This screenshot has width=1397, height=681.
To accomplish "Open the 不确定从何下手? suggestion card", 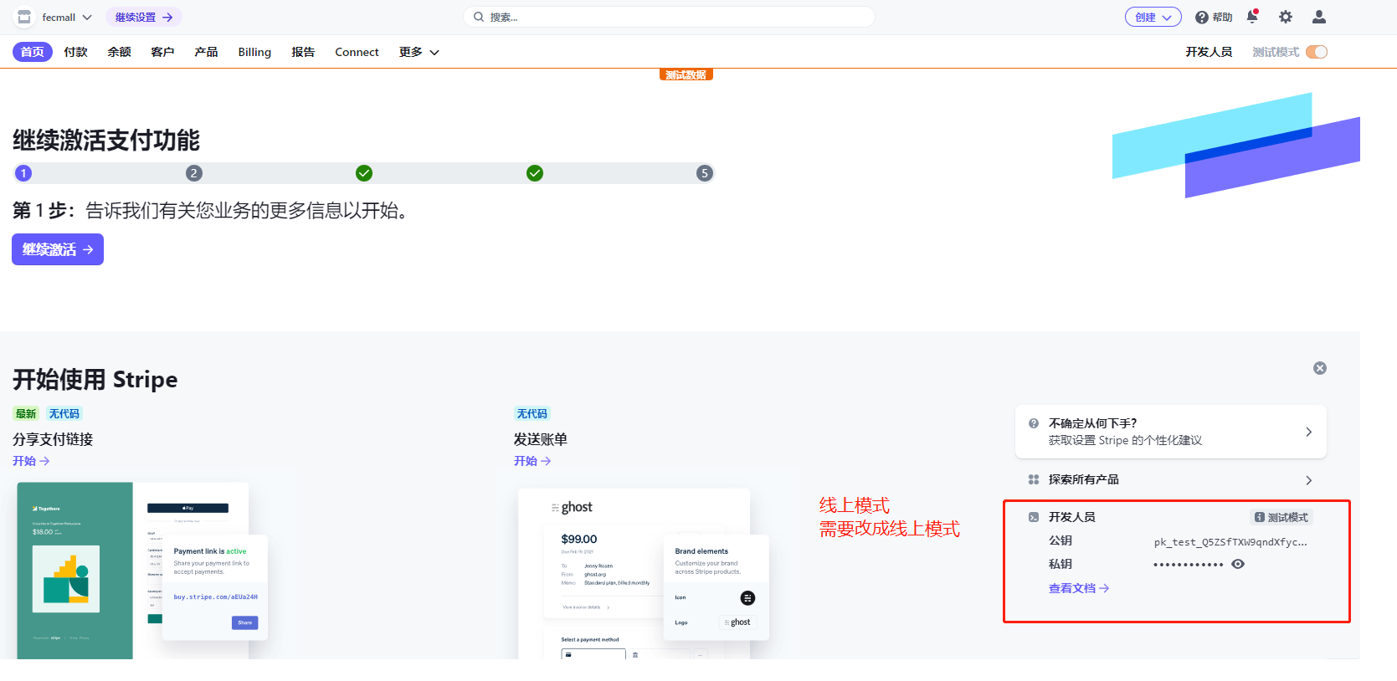I will tap(1171, 432).
